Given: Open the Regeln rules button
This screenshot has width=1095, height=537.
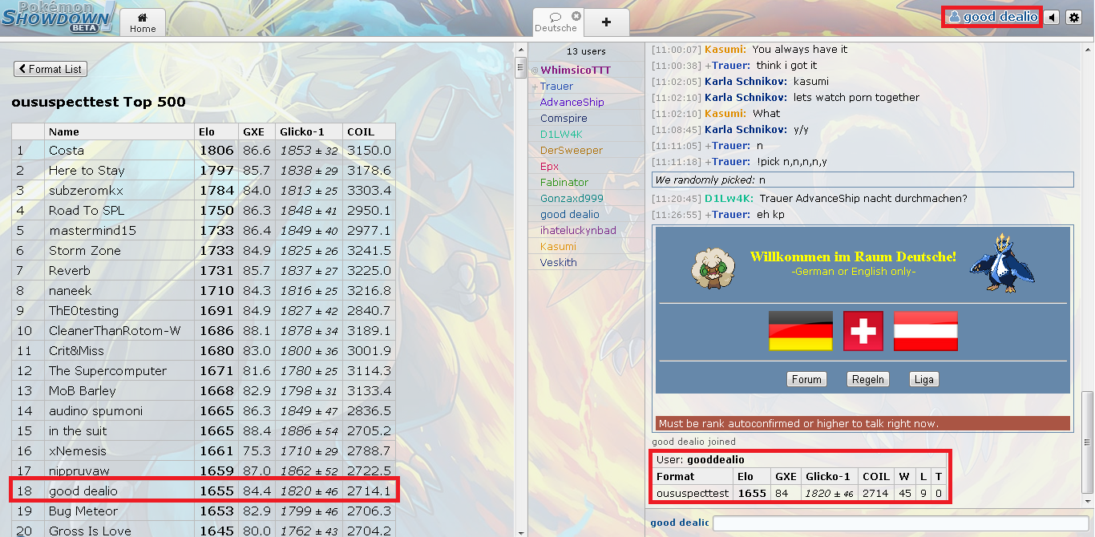Looking at the screenshot, I should click(868, 380).
